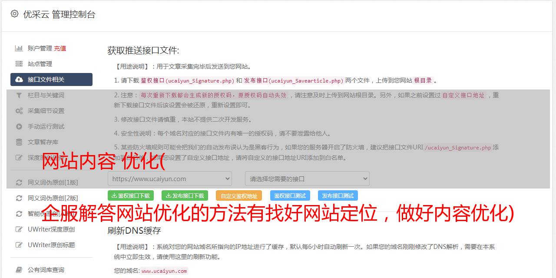
Task: Click the 自定义接口地址 highlighted text
Action: [463, 95]
